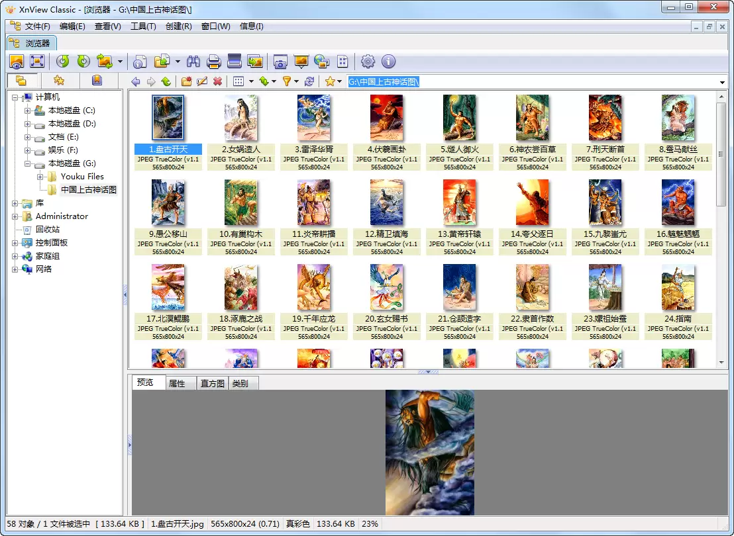
Task: Open the 查看(V) menu
Action: (x=108, y=26)
